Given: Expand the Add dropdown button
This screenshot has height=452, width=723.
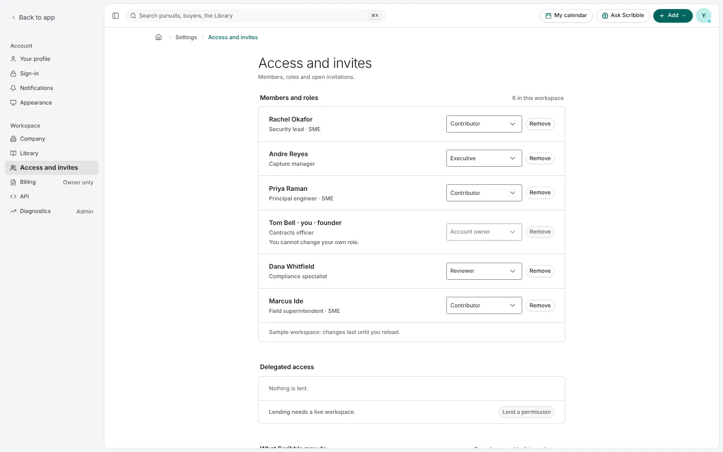Looking at the screenshot, I should [673, 16].
